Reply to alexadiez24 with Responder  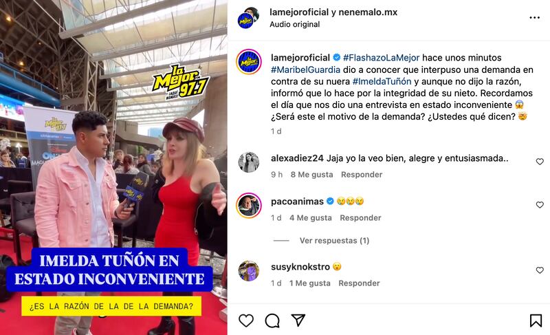(362, 174)
